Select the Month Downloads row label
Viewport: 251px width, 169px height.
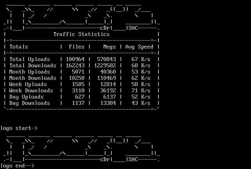(x=33, y=78)
